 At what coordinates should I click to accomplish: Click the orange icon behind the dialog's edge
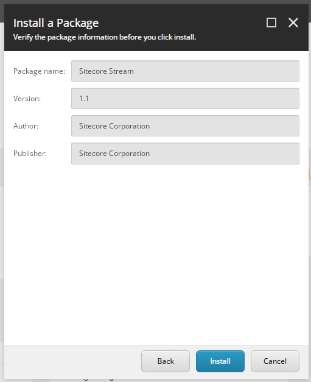click(310, 174)
